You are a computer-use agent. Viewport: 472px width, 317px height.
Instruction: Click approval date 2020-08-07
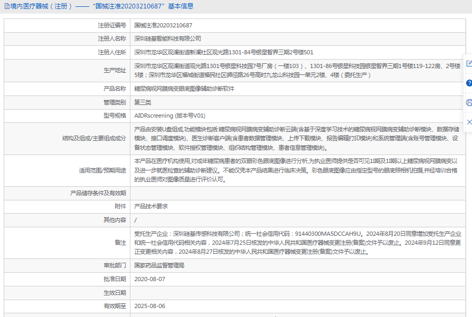tap(150, 279)
